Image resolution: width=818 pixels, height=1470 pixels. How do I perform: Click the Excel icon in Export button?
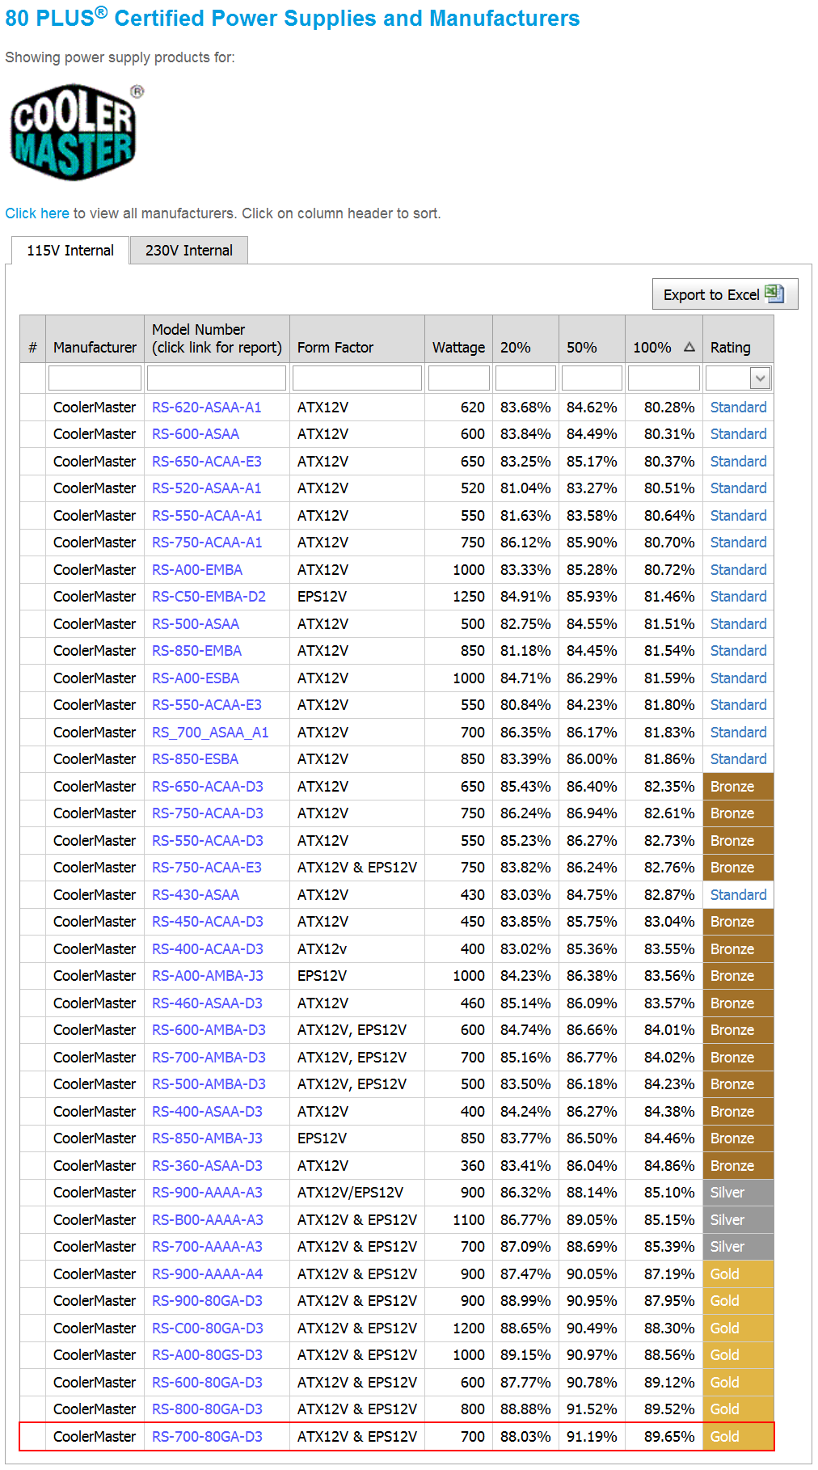pyautogui.click(x=774, y=294)
